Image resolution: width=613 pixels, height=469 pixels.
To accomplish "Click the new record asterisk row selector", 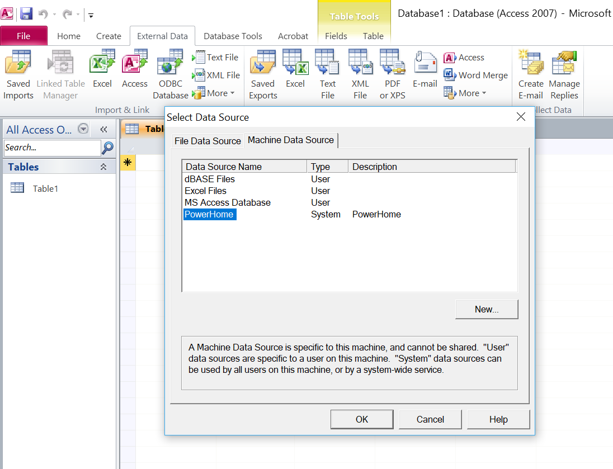I will pos(128,162).
